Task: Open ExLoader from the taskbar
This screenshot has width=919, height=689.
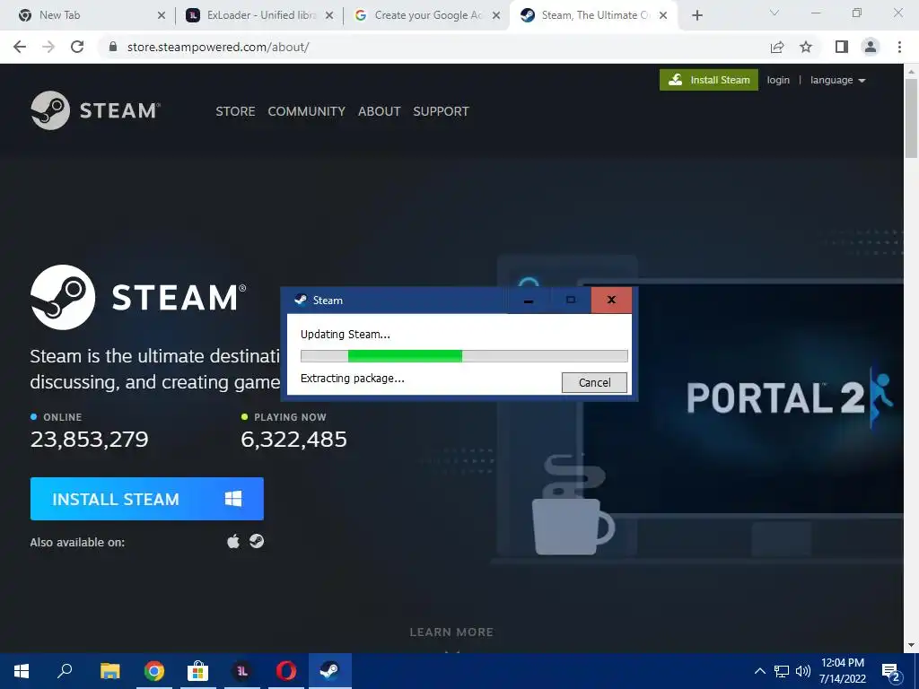Action: pyautogui.click(x=242, y=671)
